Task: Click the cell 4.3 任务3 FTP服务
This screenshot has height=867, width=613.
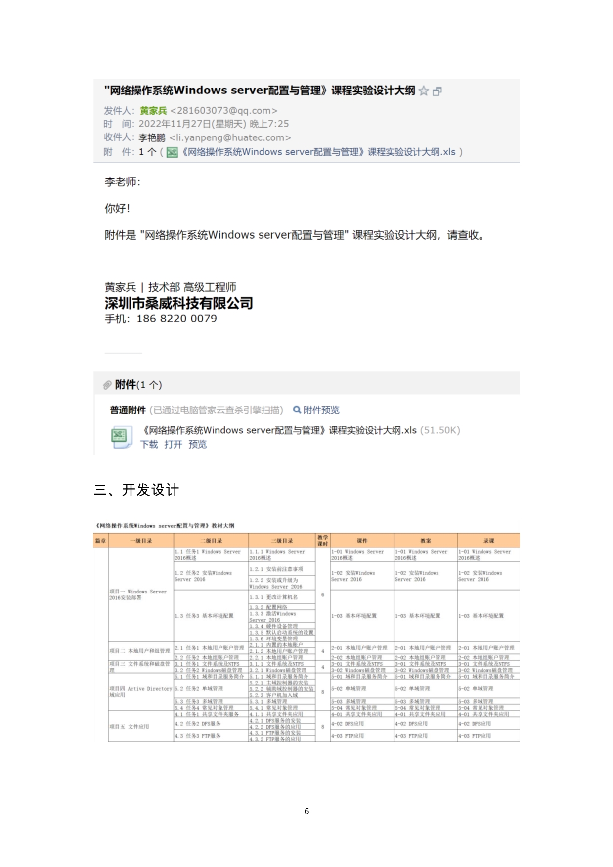Action: (x=211, y=736)
